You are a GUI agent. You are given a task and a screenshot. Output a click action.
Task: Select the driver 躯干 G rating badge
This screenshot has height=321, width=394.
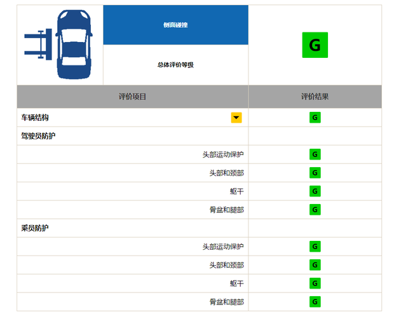tap(315, 191)
